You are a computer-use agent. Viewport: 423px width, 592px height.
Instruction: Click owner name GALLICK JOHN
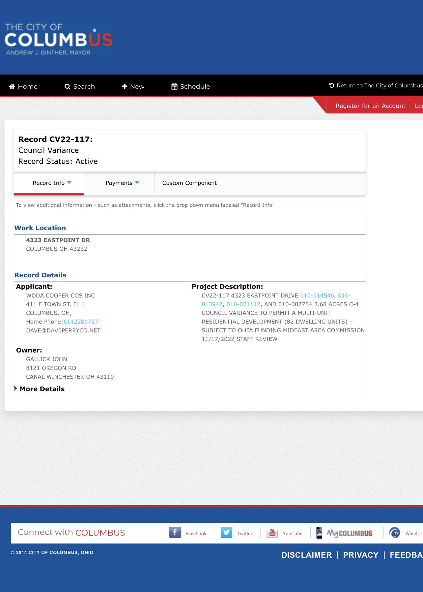click(x=46, y=359)
